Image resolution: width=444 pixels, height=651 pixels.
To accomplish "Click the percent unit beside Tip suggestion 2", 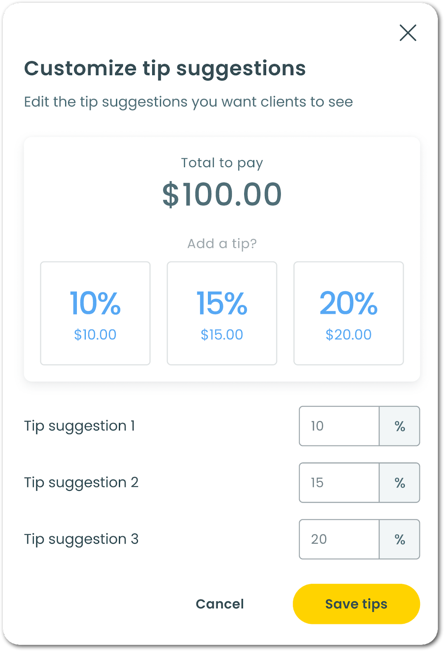I will tap(400, 483).
